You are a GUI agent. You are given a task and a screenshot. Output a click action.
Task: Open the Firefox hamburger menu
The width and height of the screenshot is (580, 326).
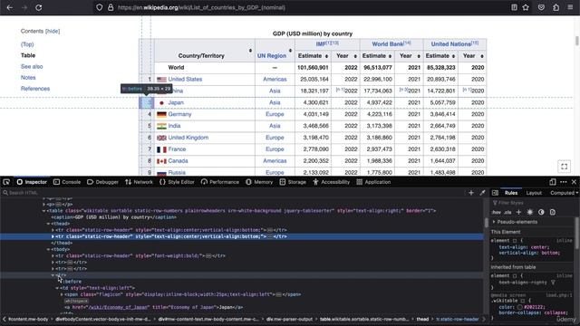tap(570, 7)
